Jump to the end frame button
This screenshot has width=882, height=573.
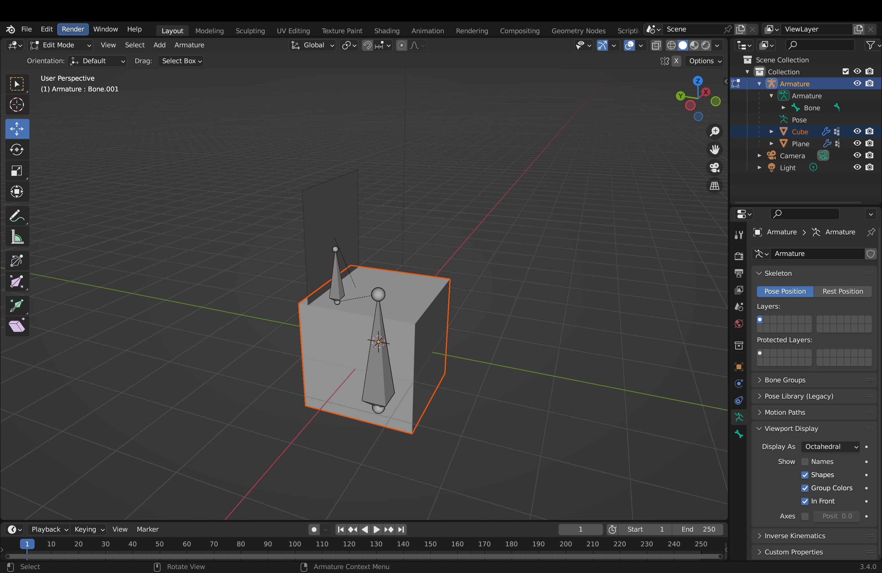[401, 529]
